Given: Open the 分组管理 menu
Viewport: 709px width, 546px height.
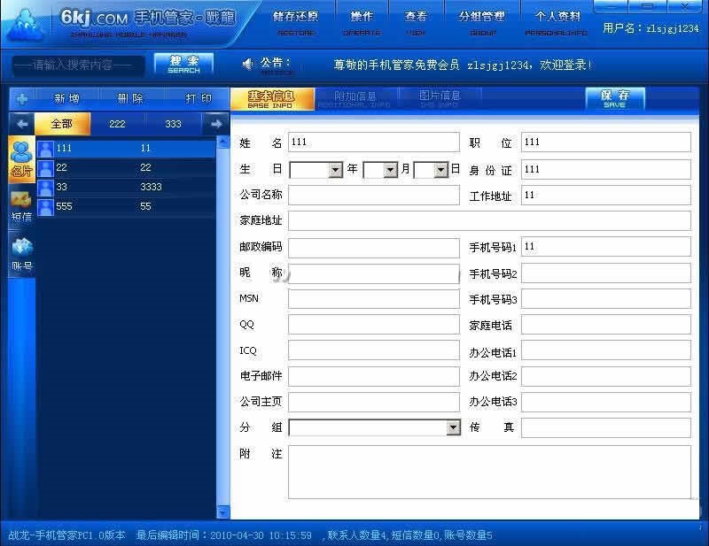Looking at the screenshot, I should click(482, 23).
